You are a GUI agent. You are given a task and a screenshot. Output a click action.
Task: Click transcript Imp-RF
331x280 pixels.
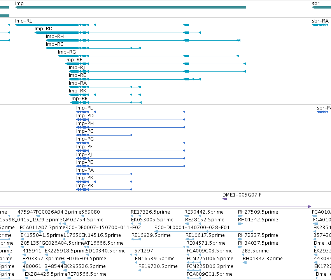point(74,60)
